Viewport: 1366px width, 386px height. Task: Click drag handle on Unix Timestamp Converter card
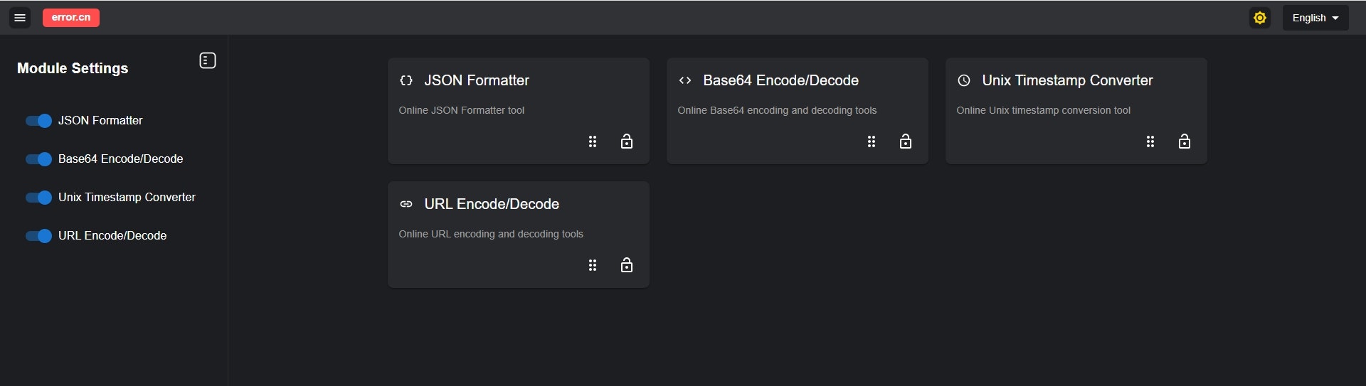tap(1150, 141)
